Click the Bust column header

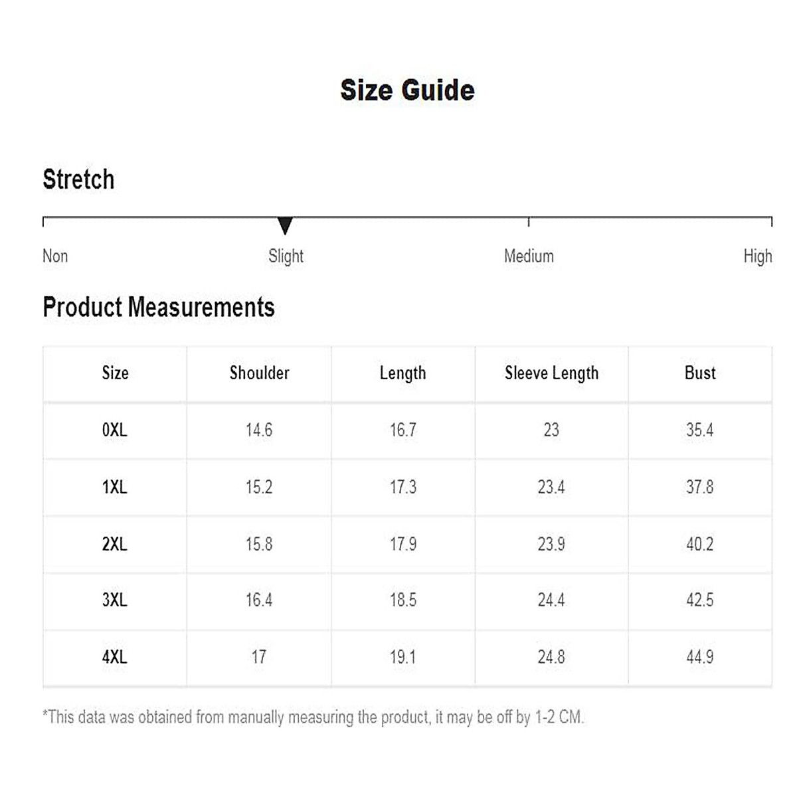click(x=700, y=373)
